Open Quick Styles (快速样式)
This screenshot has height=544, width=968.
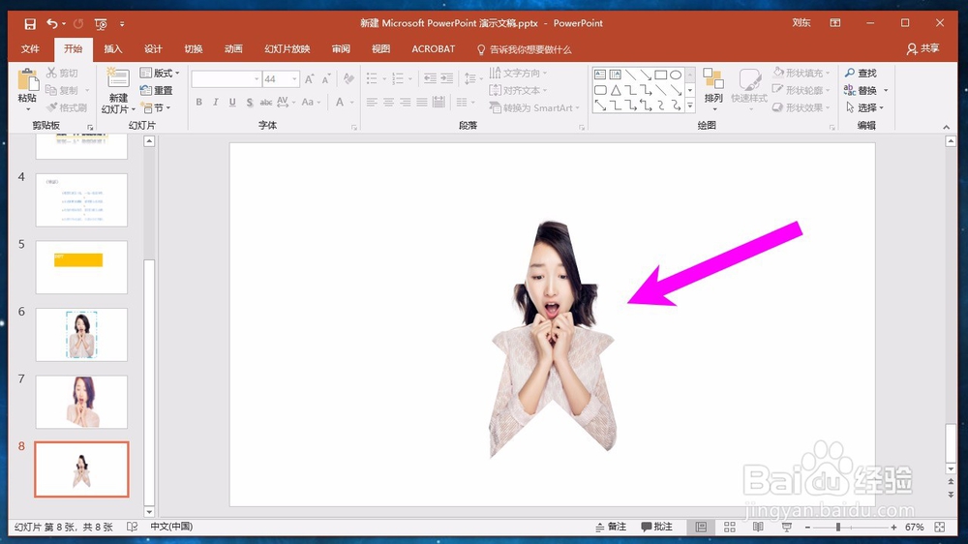pos(749,89)
